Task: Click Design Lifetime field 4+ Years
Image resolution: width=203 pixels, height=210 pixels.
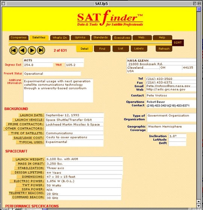Action: (84, 172)
